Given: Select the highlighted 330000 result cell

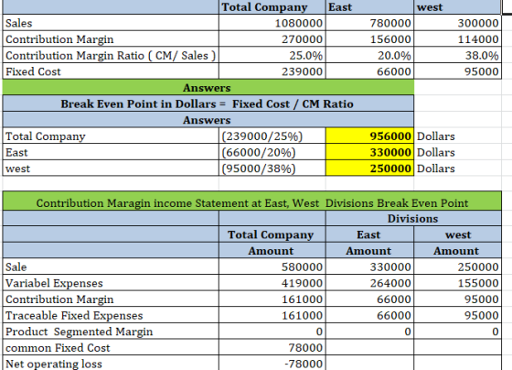Looking at the screenshot, I should click(369, 152).
